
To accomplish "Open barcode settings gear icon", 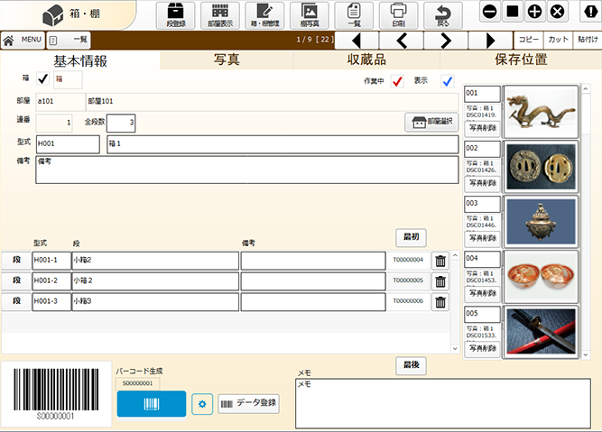I will click(202, 403).
